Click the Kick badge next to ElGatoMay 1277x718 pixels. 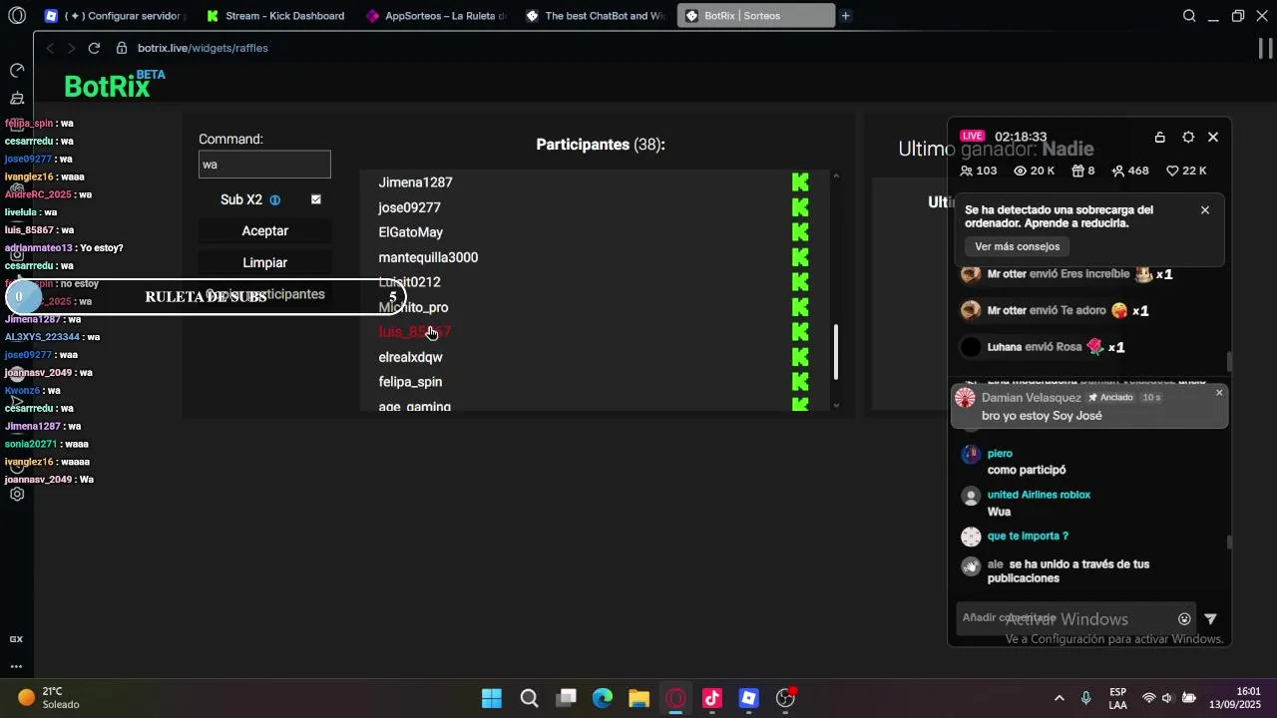click(x=800, y=232)
